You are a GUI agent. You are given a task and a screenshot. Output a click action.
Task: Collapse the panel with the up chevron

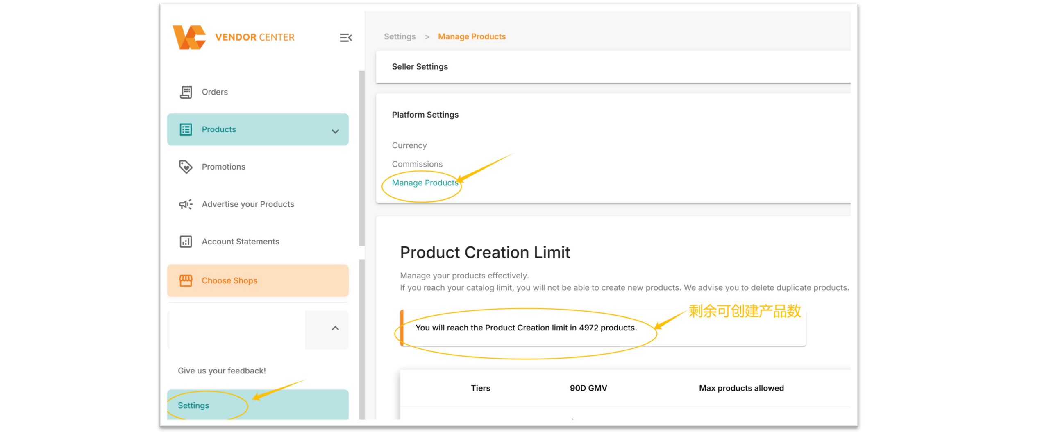tap(335, 328)
